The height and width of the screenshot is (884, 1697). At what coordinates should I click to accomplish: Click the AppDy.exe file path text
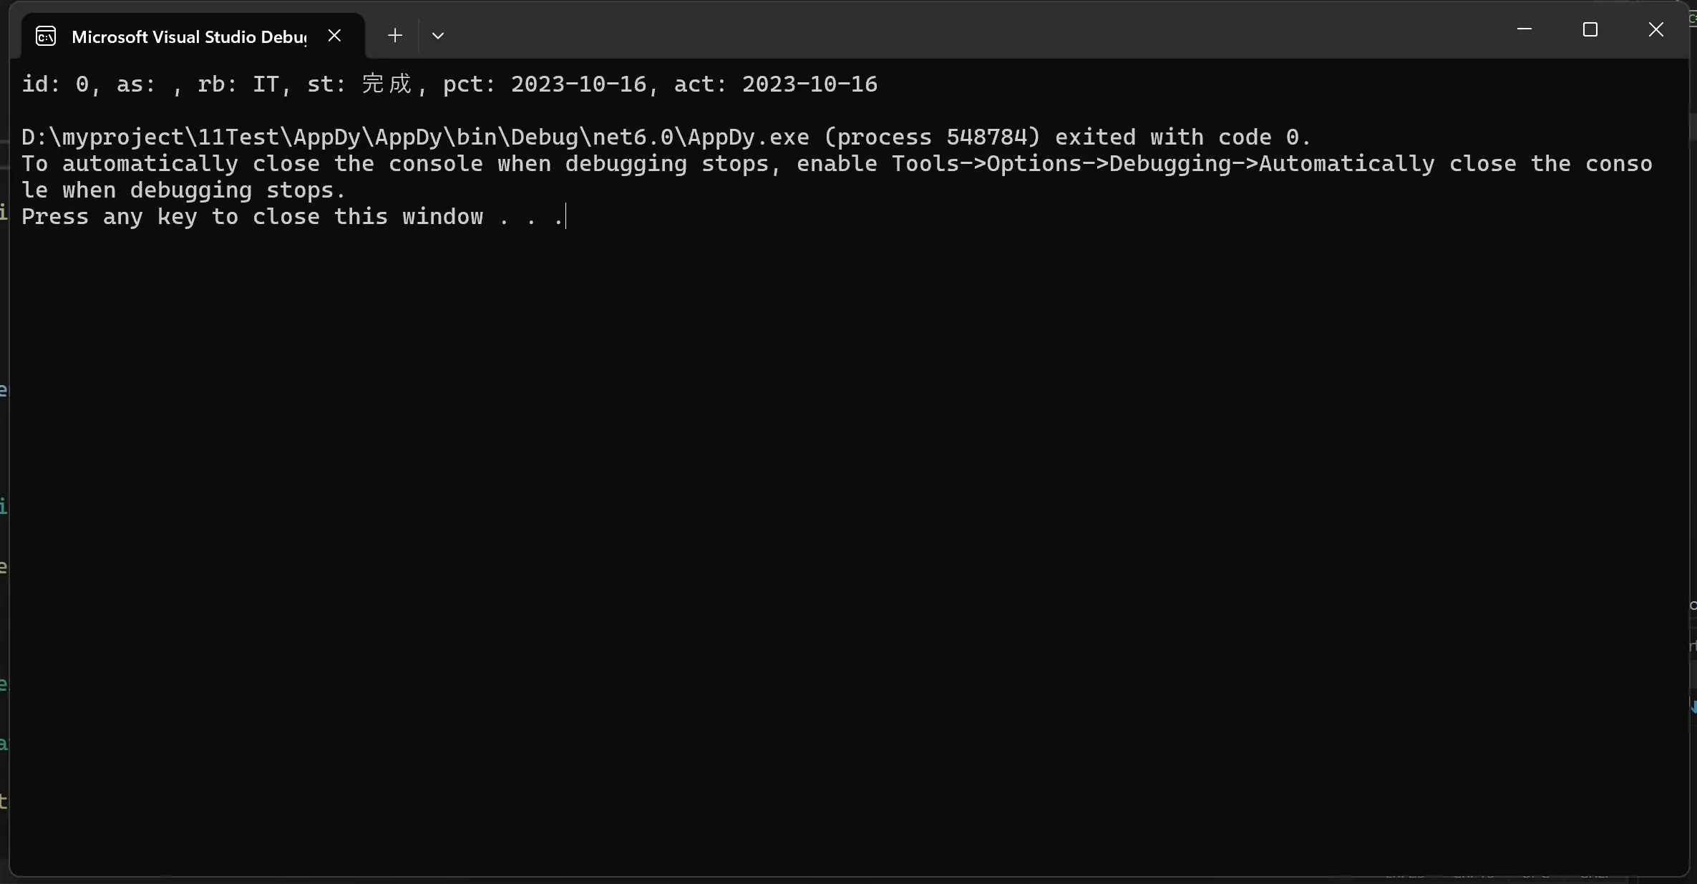pyautogui.click(x=415, y=137)
